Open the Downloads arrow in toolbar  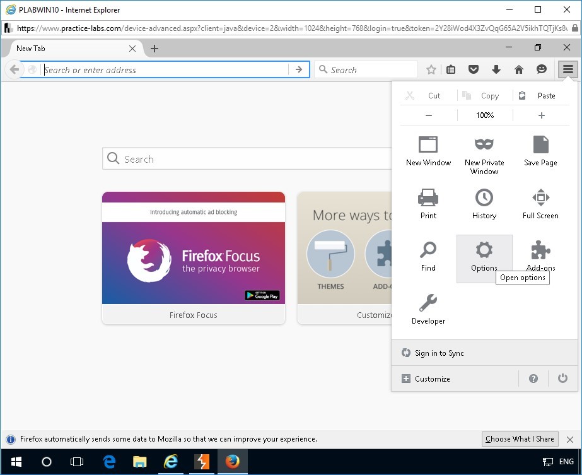[x=496, y=70]
